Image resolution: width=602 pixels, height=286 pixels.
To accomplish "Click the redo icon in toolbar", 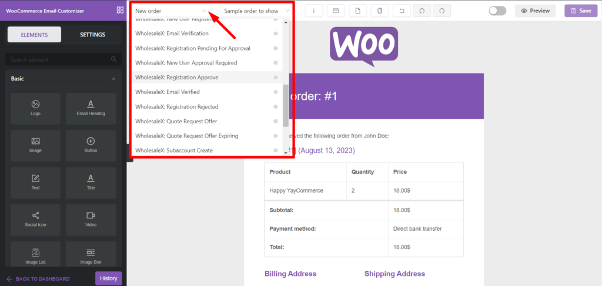I will click(442, 11).
